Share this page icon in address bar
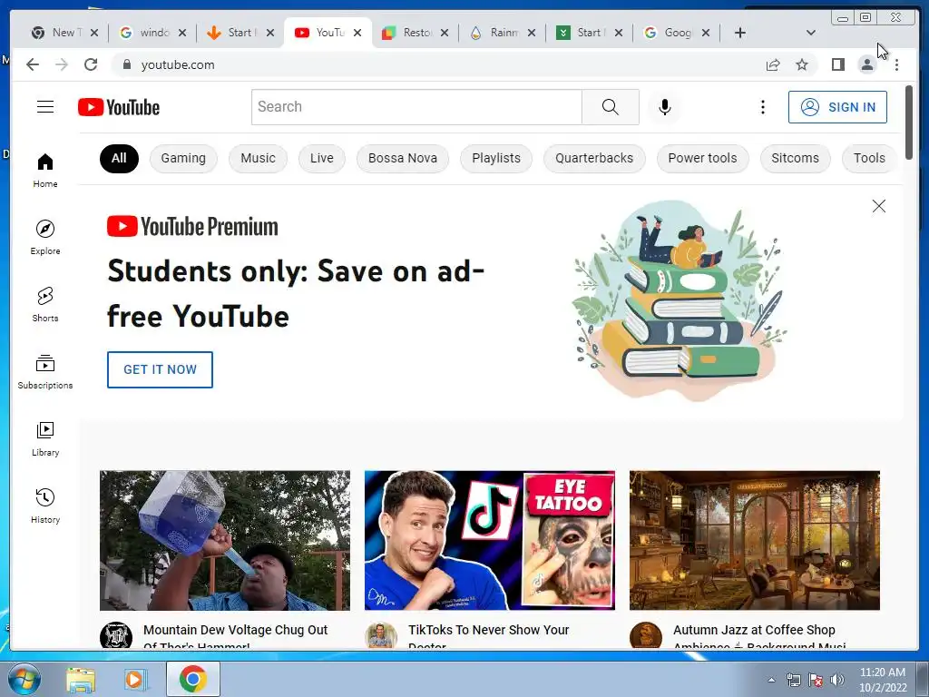The image size is (929, 697). (773, 64)
